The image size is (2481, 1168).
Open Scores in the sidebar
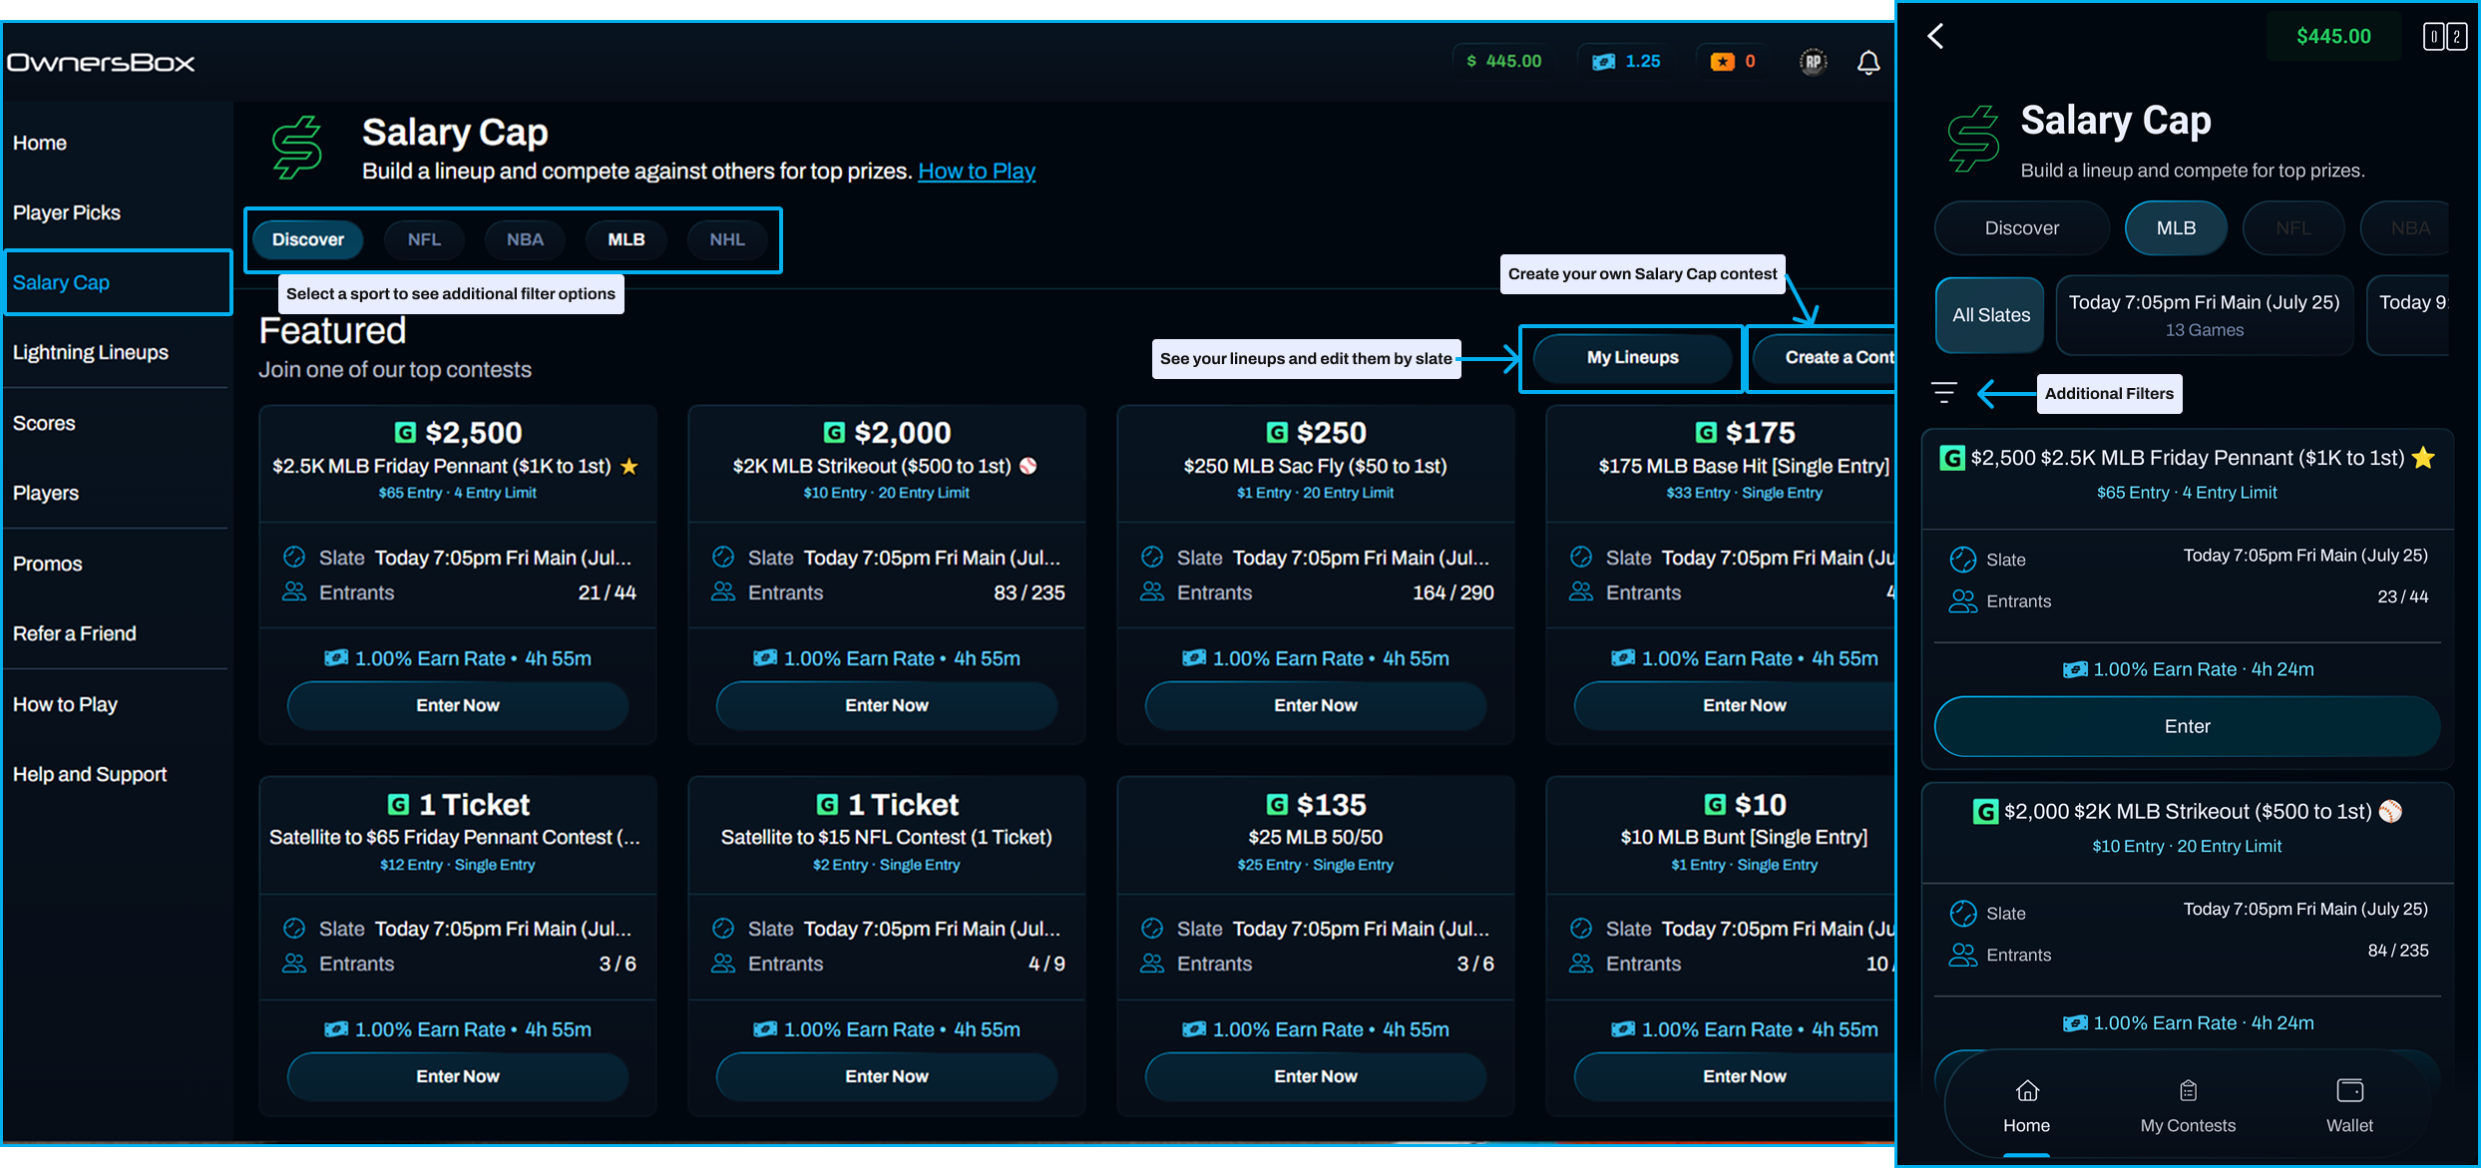(44, 423)
